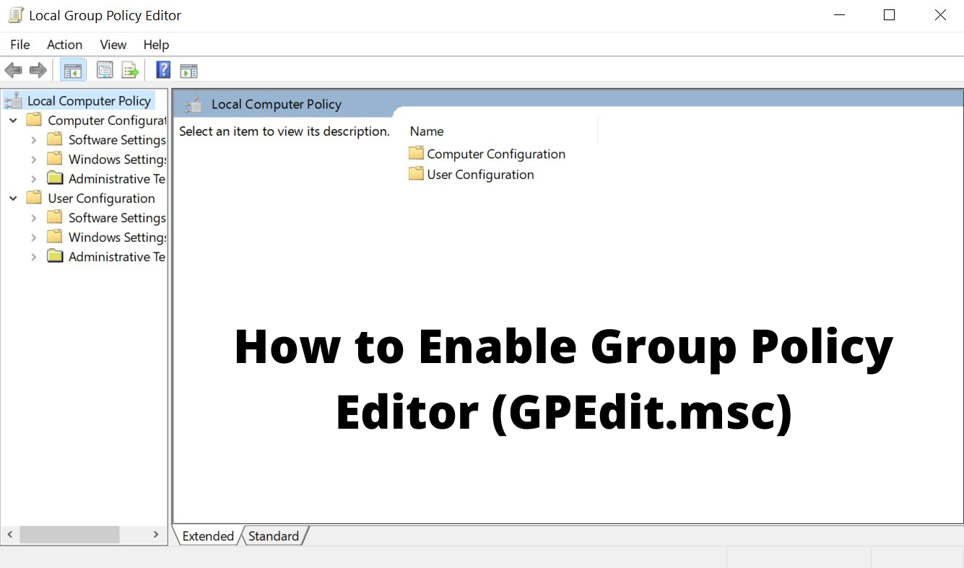Click the tree pane scrollbar left arrow

point(10,535)
